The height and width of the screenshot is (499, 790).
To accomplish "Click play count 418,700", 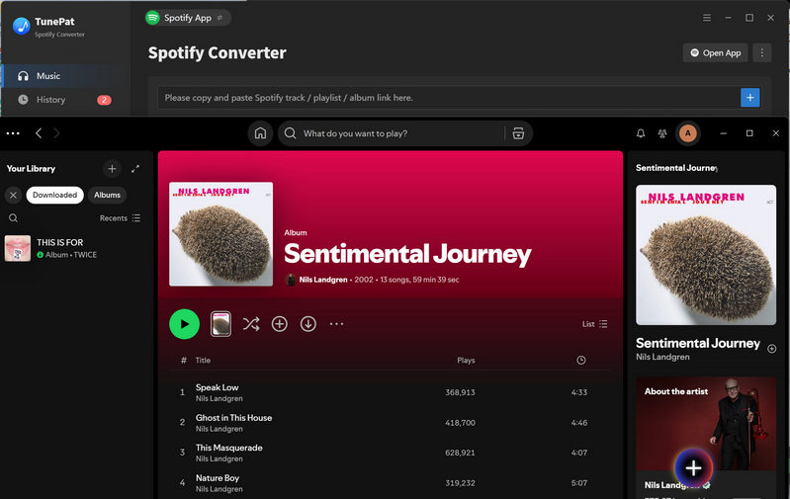I will click(x=460, y=423).
